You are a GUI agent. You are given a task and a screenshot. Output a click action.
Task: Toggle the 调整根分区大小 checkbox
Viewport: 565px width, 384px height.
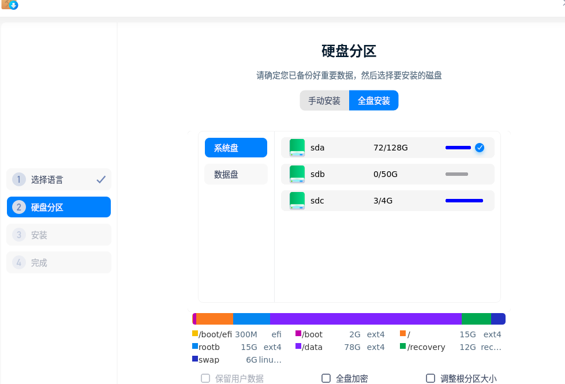coord(431,378)
